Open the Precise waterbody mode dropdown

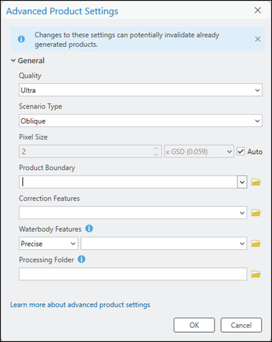click(x=48, y=243)
